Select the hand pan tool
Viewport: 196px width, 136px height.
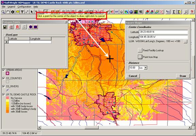[x=8, y=12]
